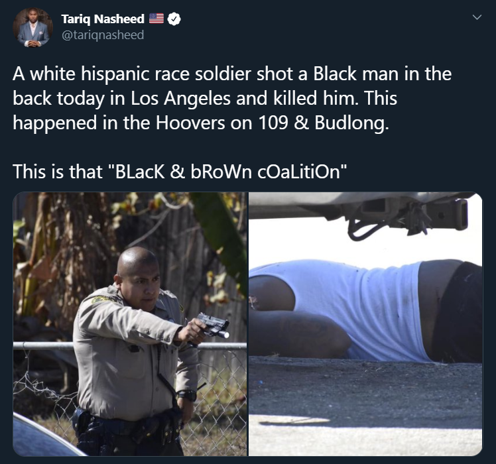Click the "BLacK & bRoWn cOaLitiOn" line

click(180, 172)
